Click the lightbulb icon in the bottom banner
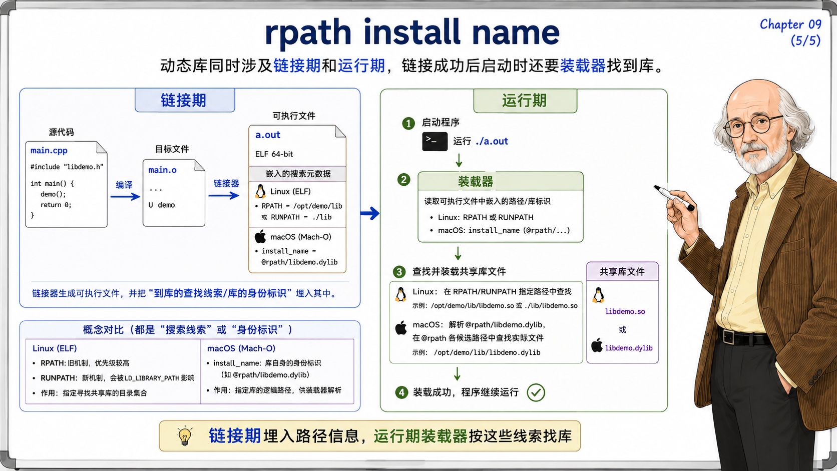This screenshot has width=837, height=471. pyautogui.click(x=185, y=436)
